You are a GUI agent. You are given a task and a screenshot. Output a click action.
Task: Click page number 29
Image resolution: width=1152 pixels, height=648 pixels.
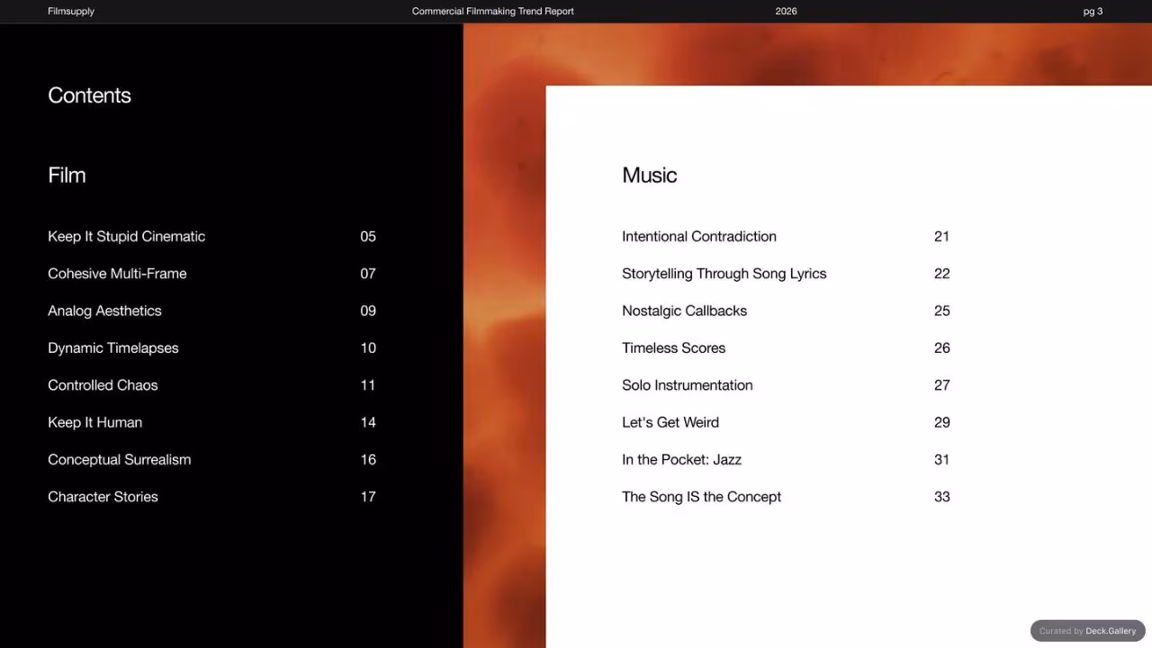point(941,422)
